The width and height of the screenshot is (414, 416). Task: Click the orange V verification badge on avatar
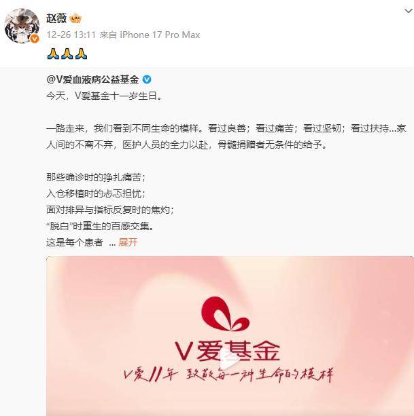[35, 39]
